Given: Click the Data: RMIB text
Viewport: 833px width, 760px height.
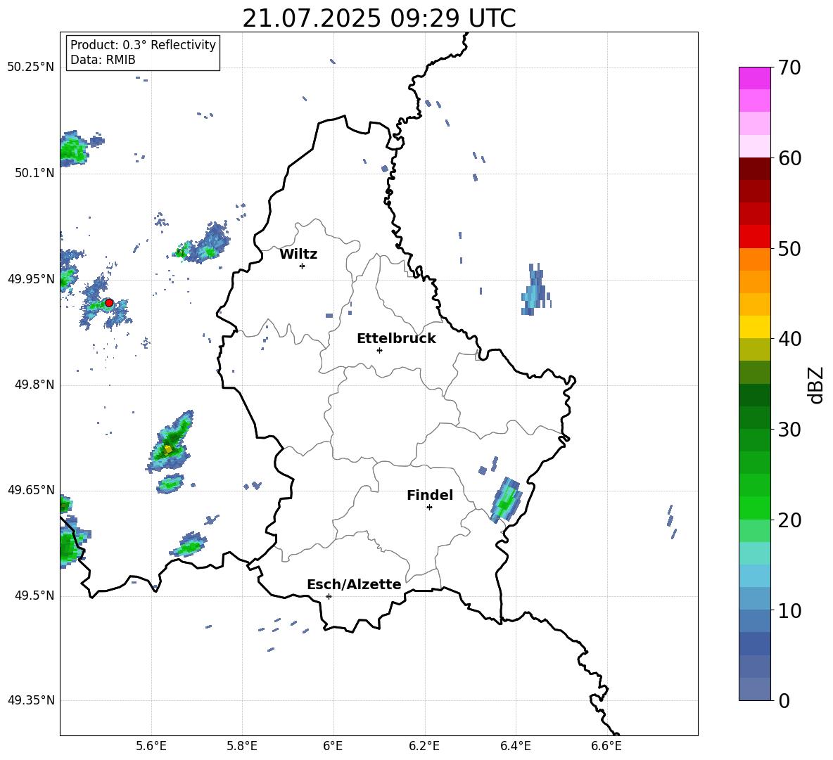Looking at the screenshot, I should tap(103, 60).
